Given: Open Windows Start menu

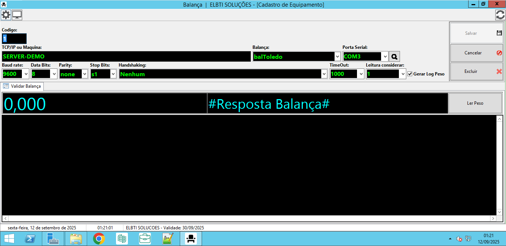Looking at the screenshot, I should 9,239.
